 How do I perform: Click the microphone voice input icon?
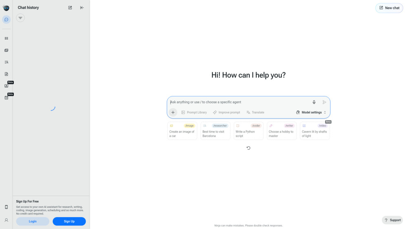[x=314, y=103]
